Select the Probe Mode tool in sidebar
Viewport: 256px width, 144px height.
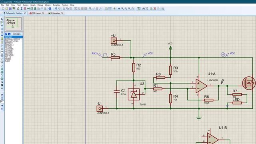coord(2,59)
